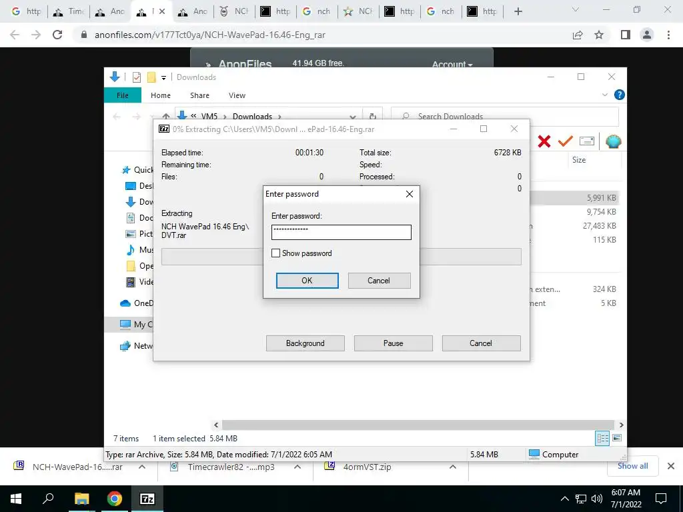The width and height of the screenshot is (683, 512).
Task: Click the Size column header
Action: [579, 160]
